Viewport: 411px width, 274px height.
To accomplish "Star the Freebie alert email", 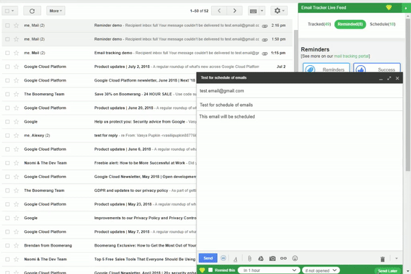I will click(16, 163).
